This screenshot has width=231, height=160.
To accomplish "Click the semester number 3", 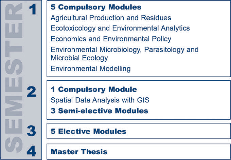I will (31, 131).
